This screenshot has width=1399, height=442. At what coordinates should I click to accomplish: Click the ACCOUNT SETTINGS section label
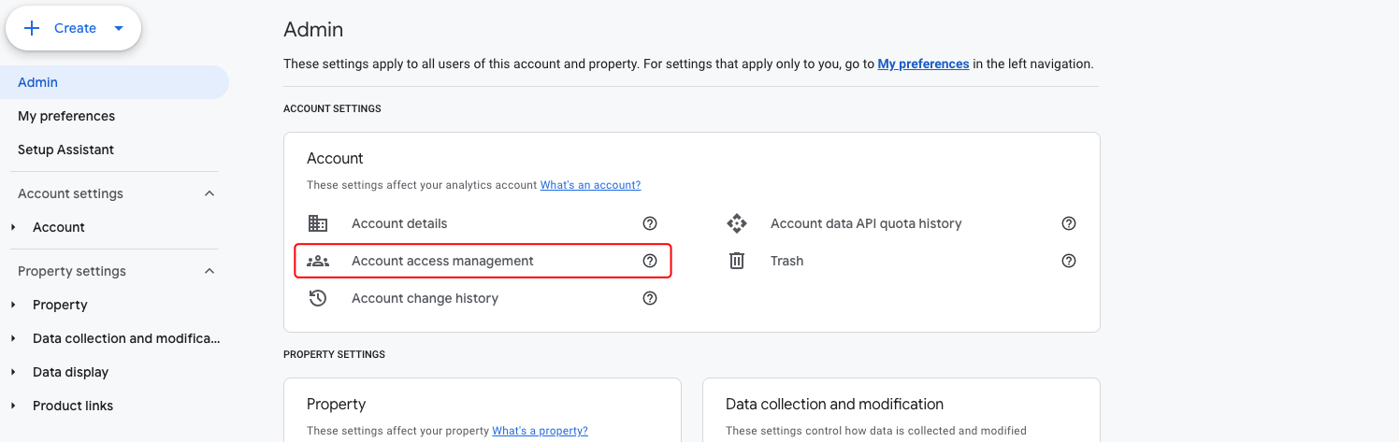[x=332, y=109]
